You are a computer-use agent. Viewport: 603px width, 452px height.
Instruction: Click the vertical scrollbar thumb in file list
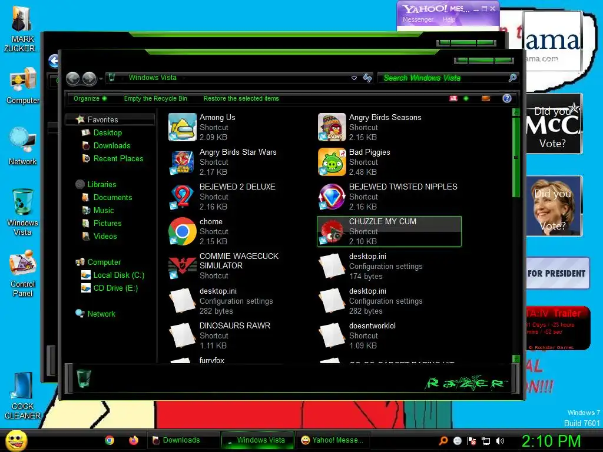516,157
